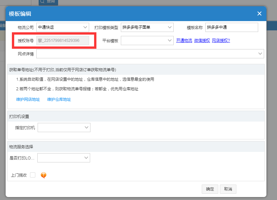
Task: Click the line starting 1.系统自动取值
Action: [85, 79]
